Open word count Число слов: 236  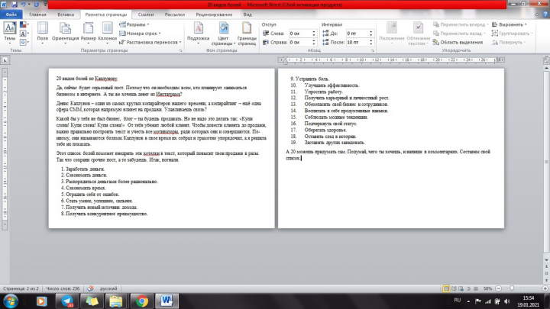tap(63, 288)
